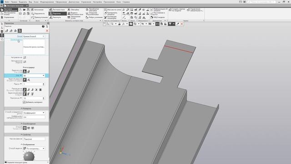
Task: Open Информация об объекте
Action: (x=159, y=10)
